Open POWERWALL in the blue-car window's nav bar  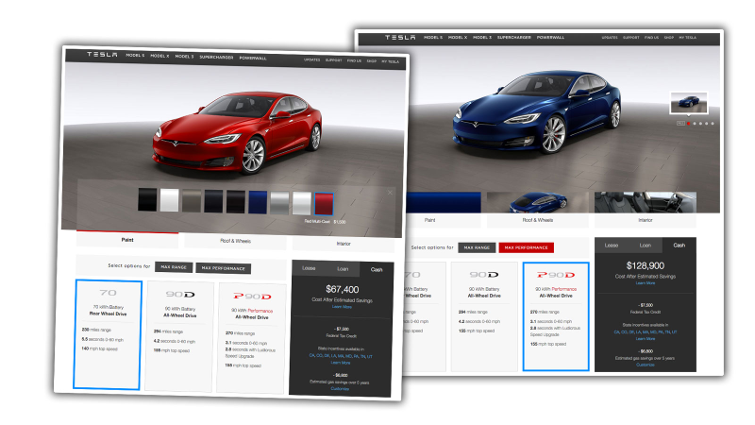551,37
